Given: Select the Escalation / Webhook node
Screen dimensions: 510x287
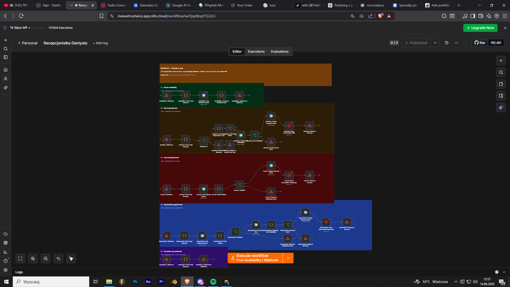Looking at the screenshot, I should (167, 259).
